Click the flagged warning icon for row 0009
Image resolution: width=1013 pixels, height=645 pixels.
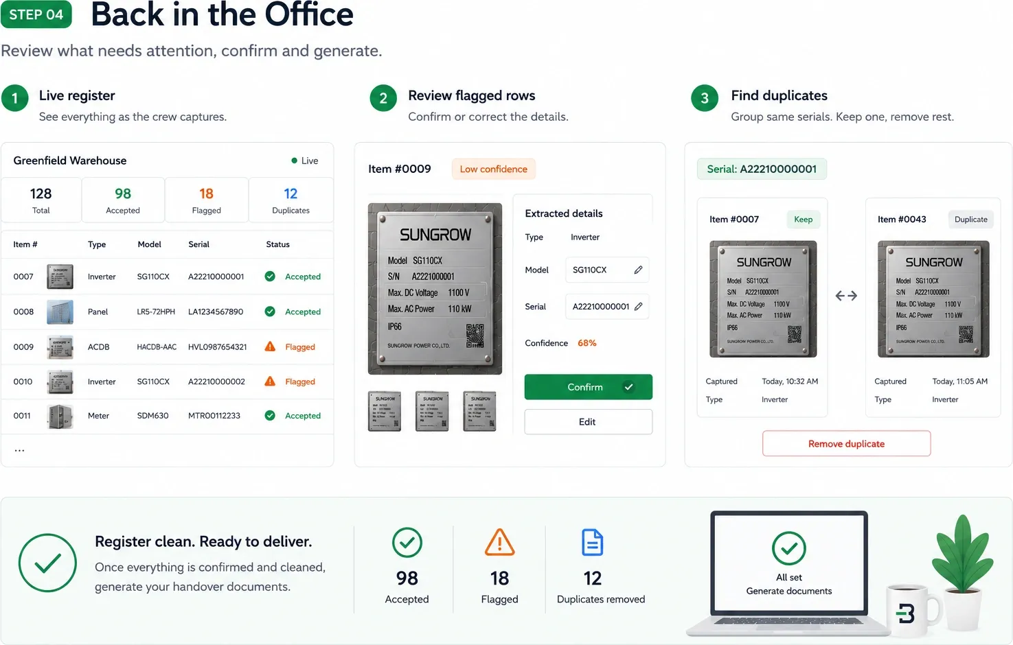pos(270,347)
